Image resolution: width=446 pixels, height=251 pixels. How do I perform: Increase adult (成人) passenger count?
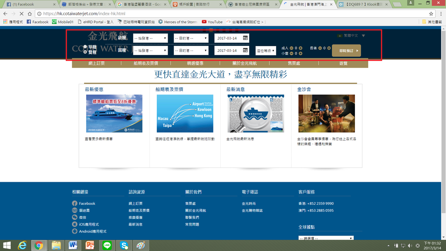(x=301, y=48)
